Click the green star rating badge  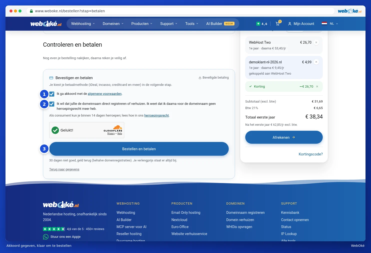pos(258,24)
